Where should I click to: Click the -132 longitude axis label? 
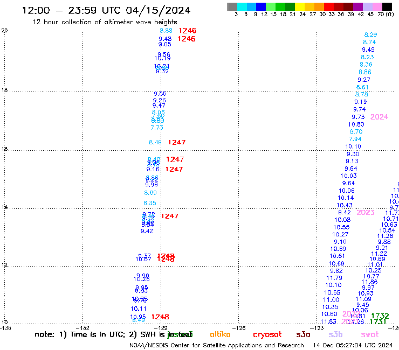click(82, 328)
